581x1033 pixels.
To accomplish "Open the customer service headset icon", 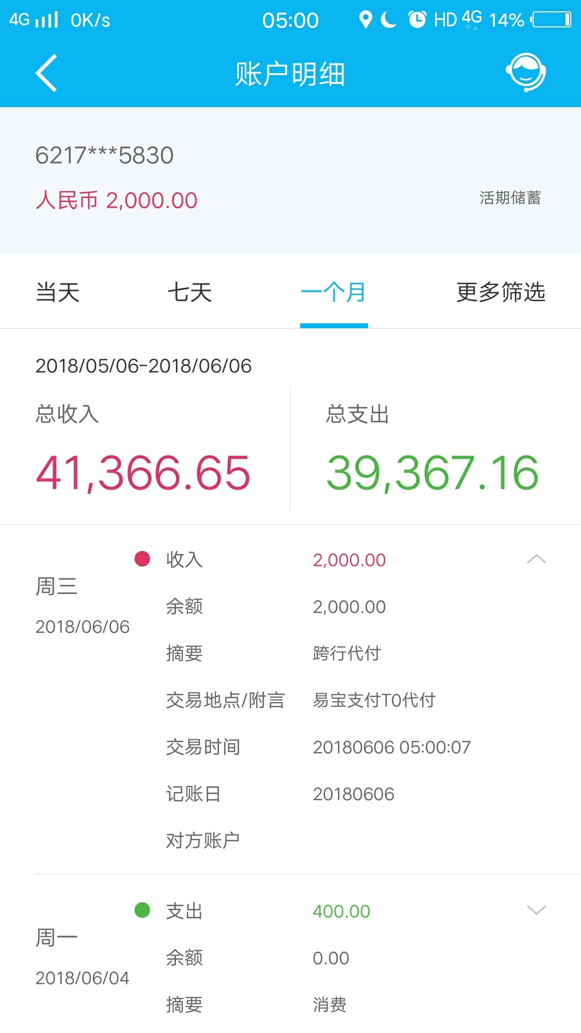I will [526, 72].
